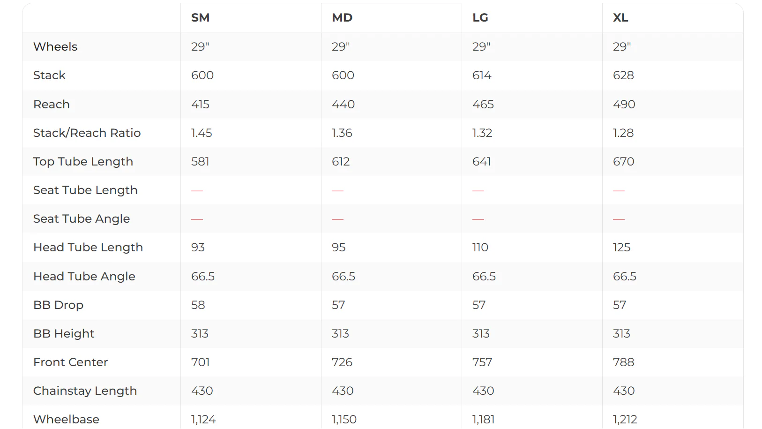Click the BB Height row label
Image resolution: width=762 pixels, height=429 pixels.
tap(64, 334)
